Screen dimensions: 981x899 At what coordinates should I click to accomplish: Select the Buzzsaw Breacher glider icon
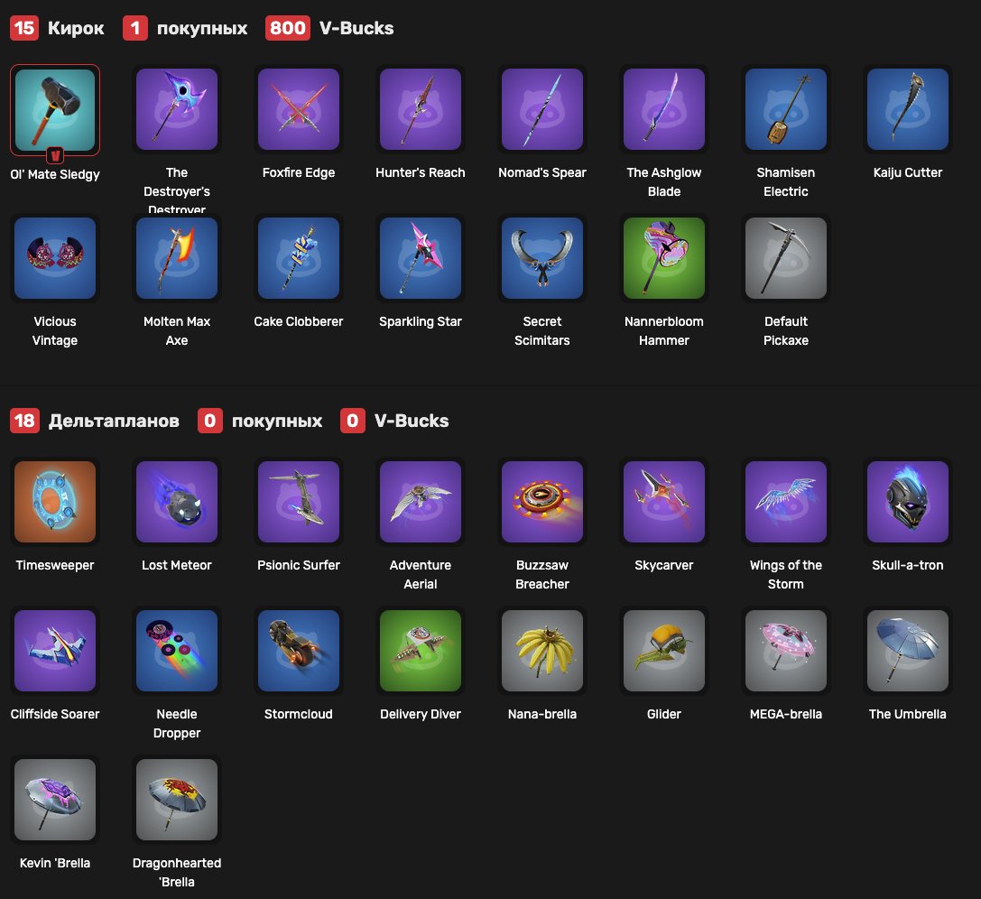[x=542, y=502]
